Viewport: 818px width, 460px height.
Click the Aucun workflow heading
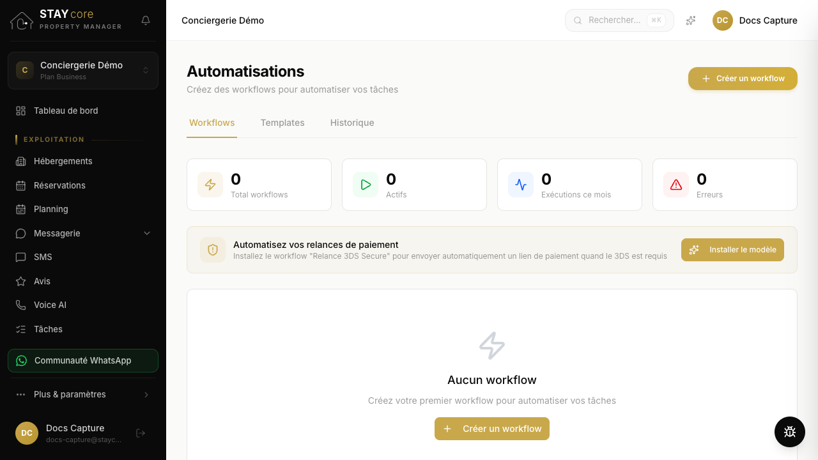492,380
